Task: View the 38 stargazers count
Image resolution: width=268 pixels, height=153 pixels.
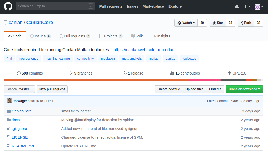Action: click(231, 23)
